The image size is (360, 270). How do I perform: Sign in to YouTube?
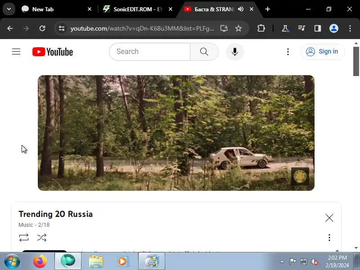[323, 52]
